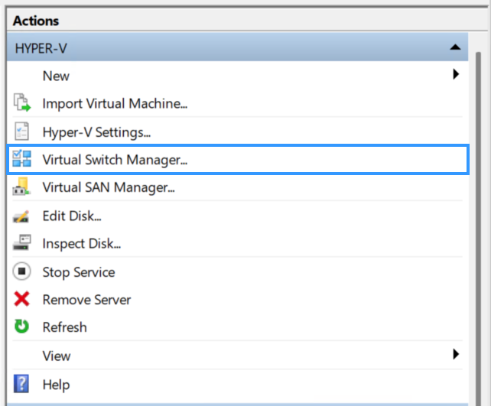
Task: Click the red X Remove Server icon
Action: pos(21,299)
